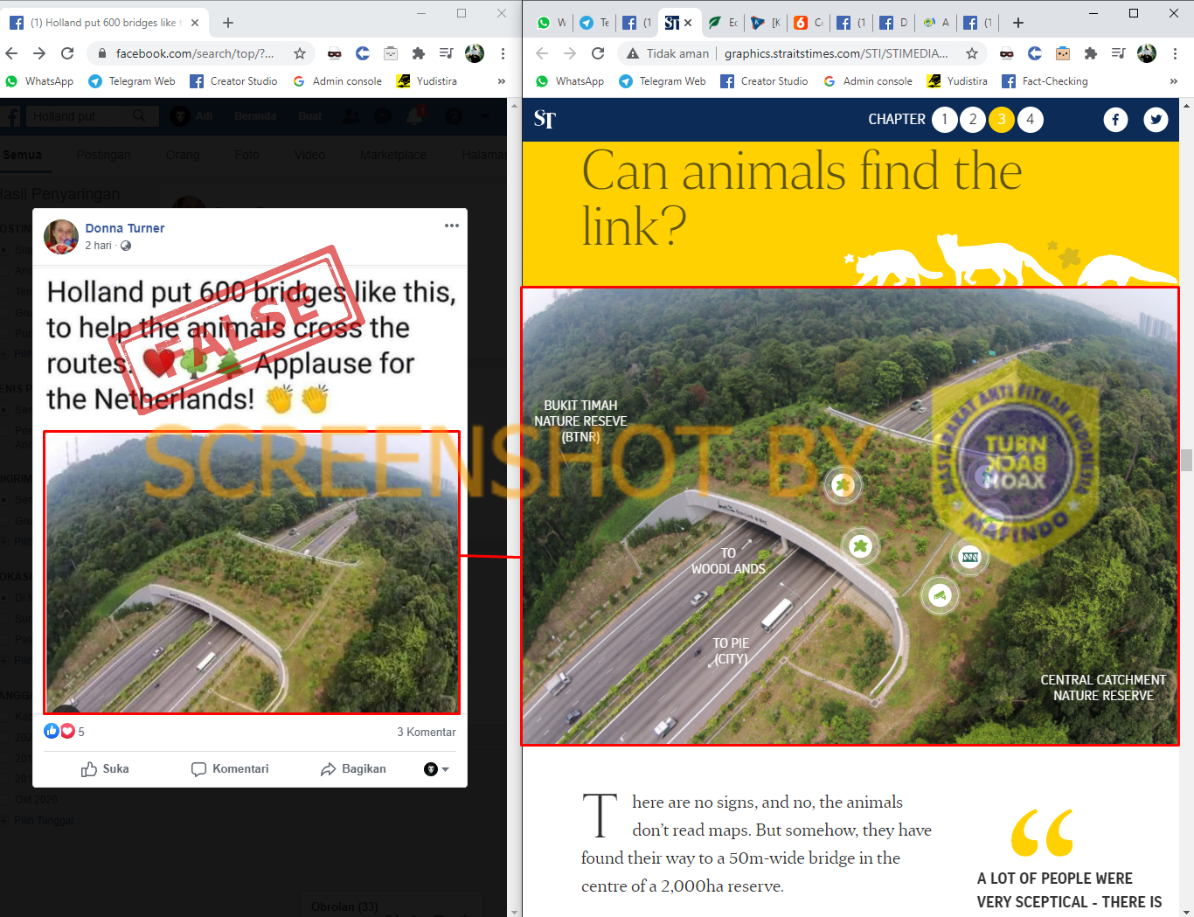This screenshot has width=1194, height=917.
Task: Click ST Straits Times logo
Action: [x=545, y=119]
